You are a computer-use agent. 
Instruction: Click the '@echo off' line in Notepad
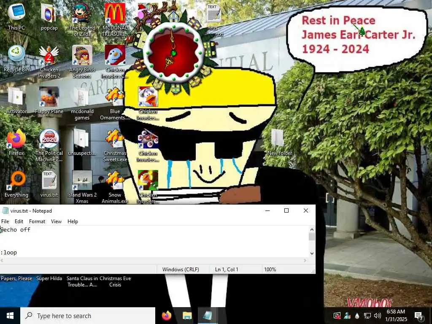(x=16, y=229)
